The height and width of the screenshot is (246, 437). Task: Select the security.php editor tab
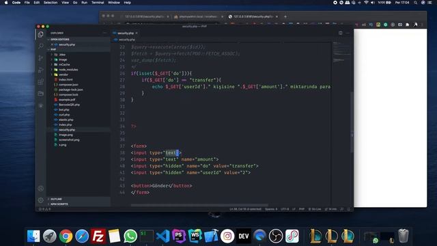(x=126, y=33)
